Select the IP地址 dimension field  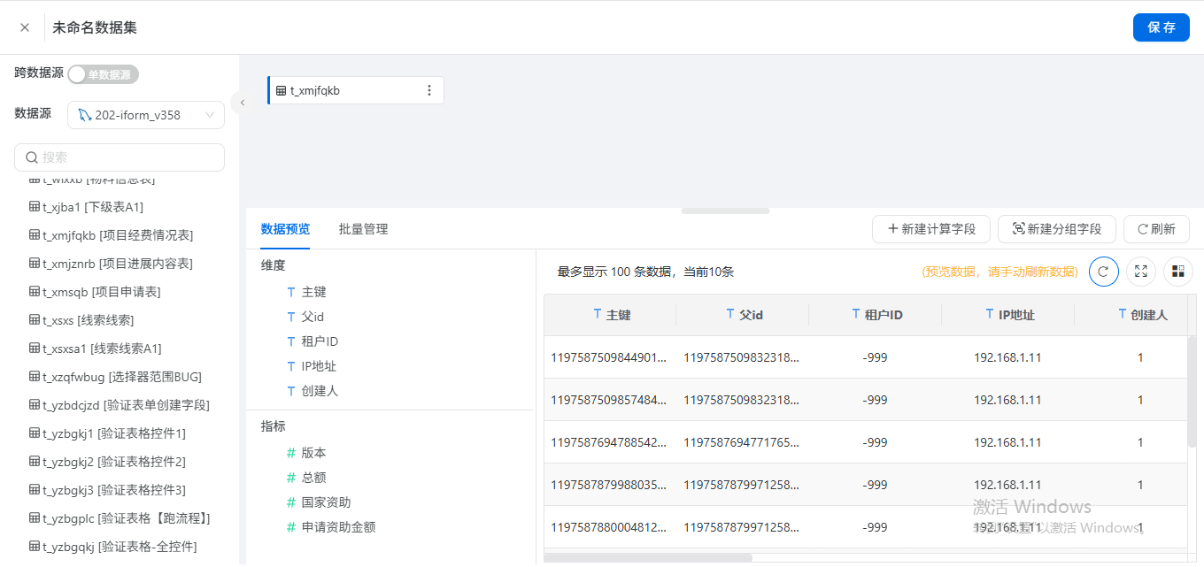coord(319,366)
